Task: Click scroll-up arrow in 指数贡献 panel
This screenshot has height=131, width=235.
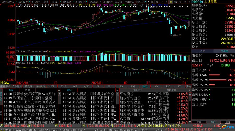Action: pos(190,94)
